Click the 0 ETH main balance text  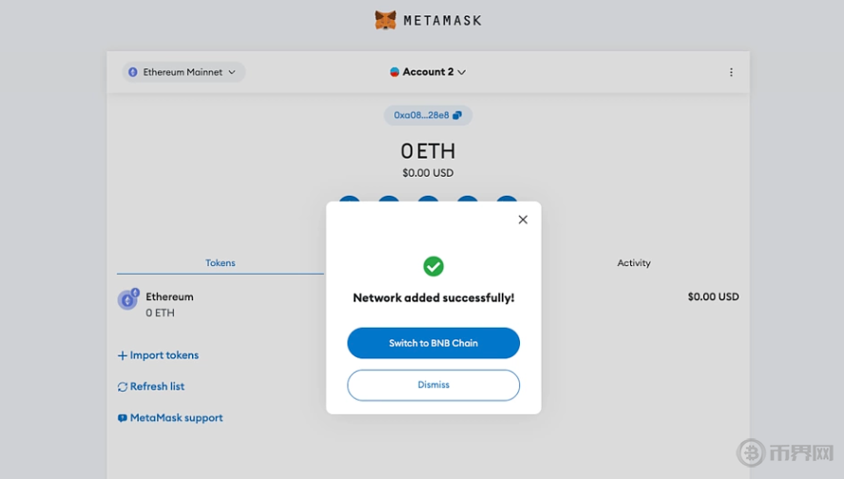[428, 151]
